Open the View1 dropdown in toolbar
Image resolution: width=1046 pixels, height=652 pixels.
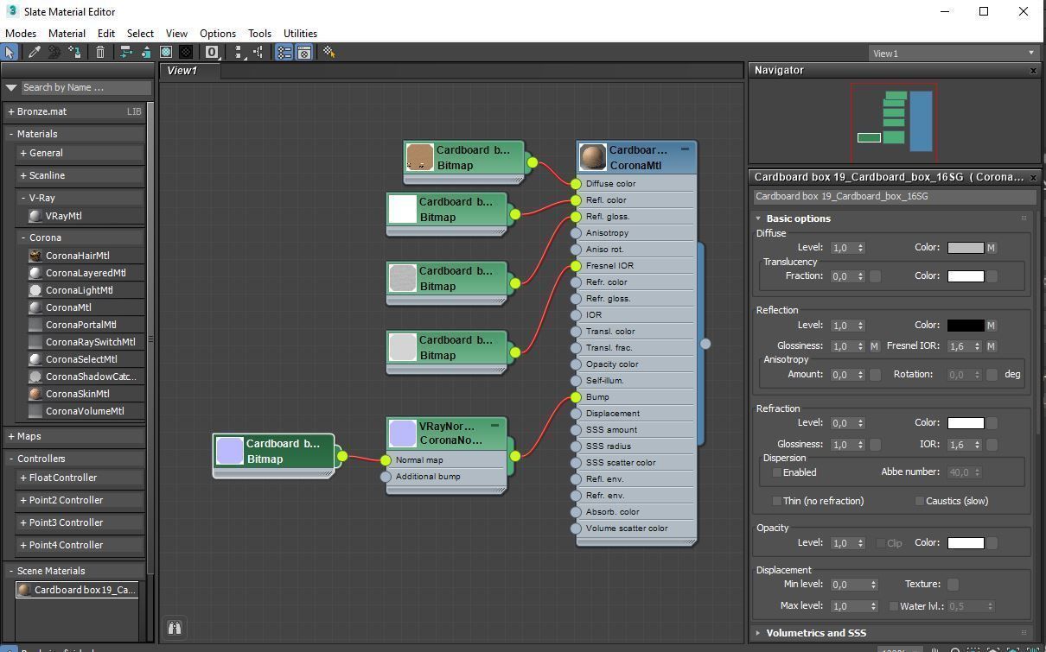click(x=954, y=53)
